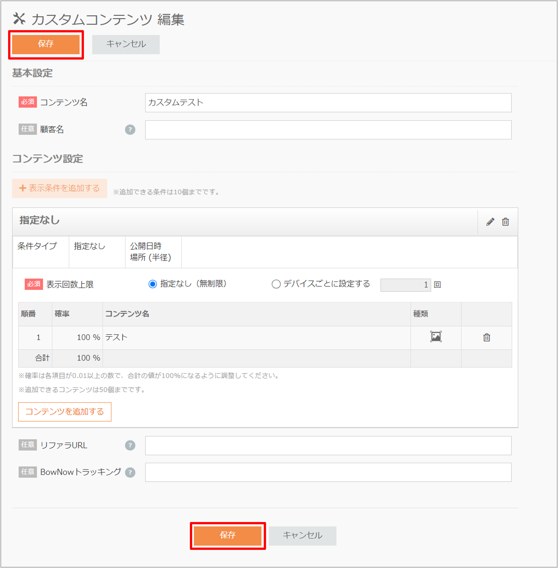558x568 pixels.
Task: Click the 100 % probability cell for テスト
Action: (x=77, y=337)
